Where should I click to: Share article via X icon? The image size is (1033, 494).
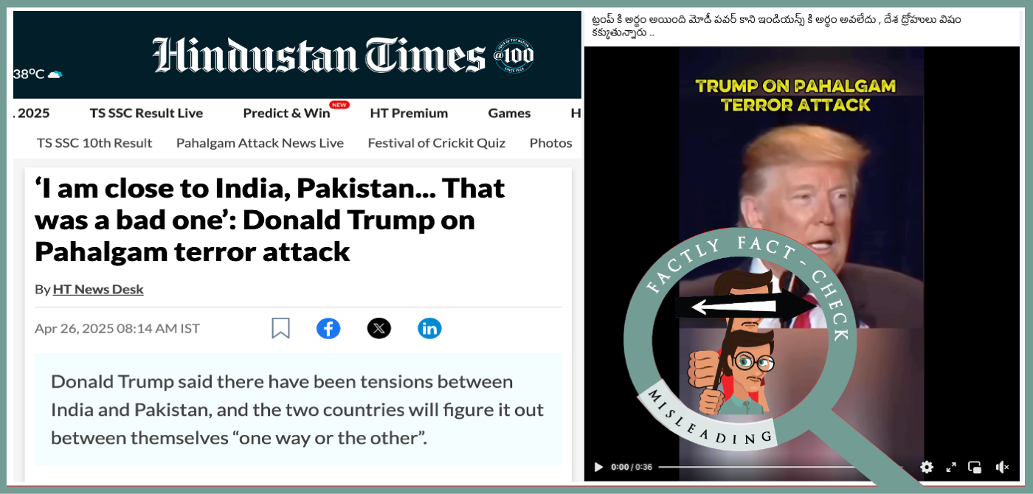pos(379,328)
